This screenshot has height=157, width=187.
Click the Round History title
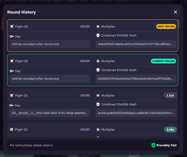coord(21,12)
